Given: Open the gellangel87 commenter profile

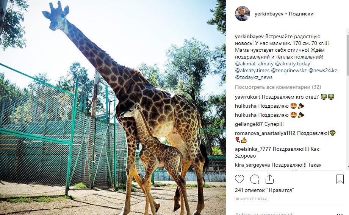Looking at the screenshot, I should 249,124.
